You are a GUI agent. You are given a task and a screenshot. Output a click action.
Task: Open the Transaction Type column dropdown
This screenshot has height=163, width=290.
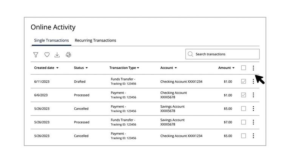coord(138,68)
